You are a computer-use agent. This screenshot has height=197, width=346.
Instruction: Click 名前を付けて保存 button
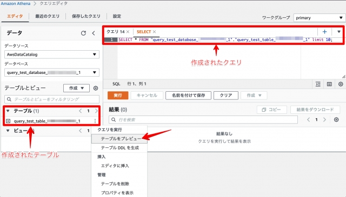point(189,96)
